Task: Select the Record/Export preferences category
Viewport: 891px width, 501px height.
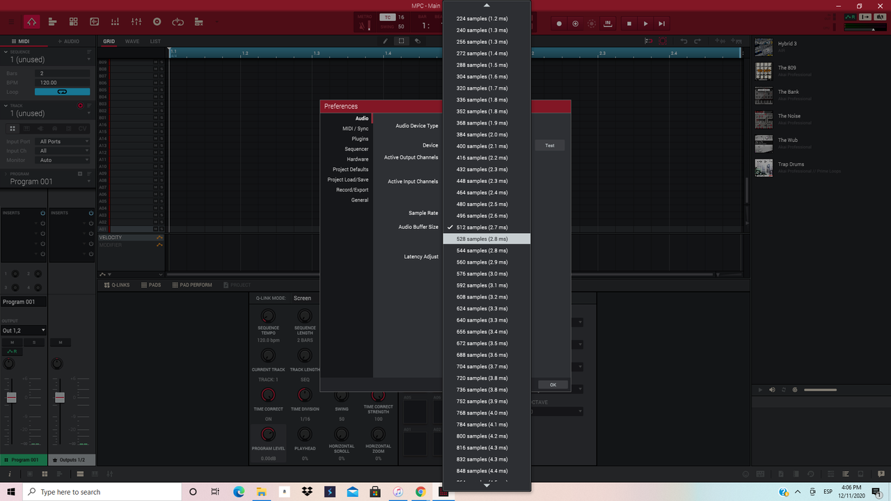Action: click(352, 190)
